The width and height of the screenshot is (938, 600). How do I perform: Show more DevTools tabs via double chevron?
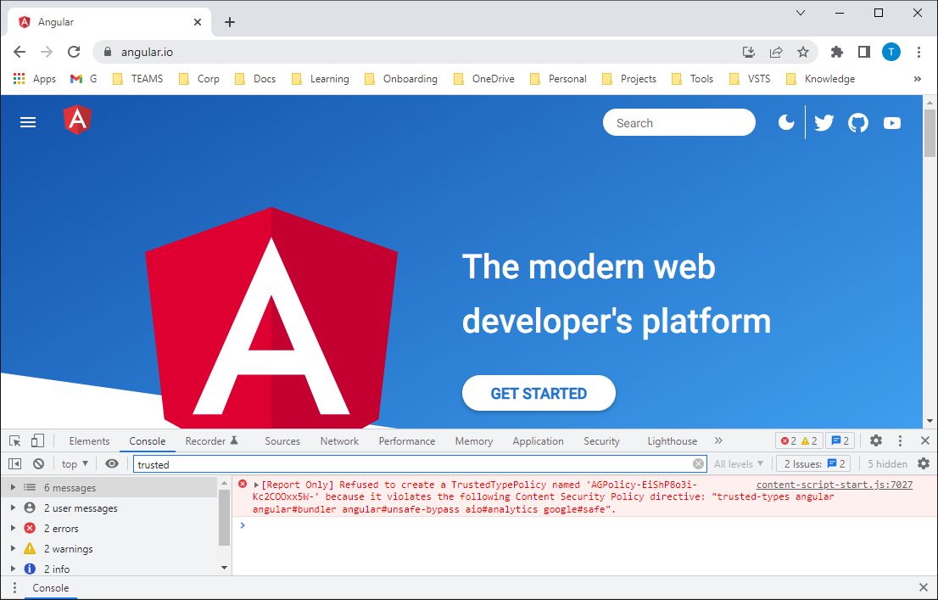(718, 440)
